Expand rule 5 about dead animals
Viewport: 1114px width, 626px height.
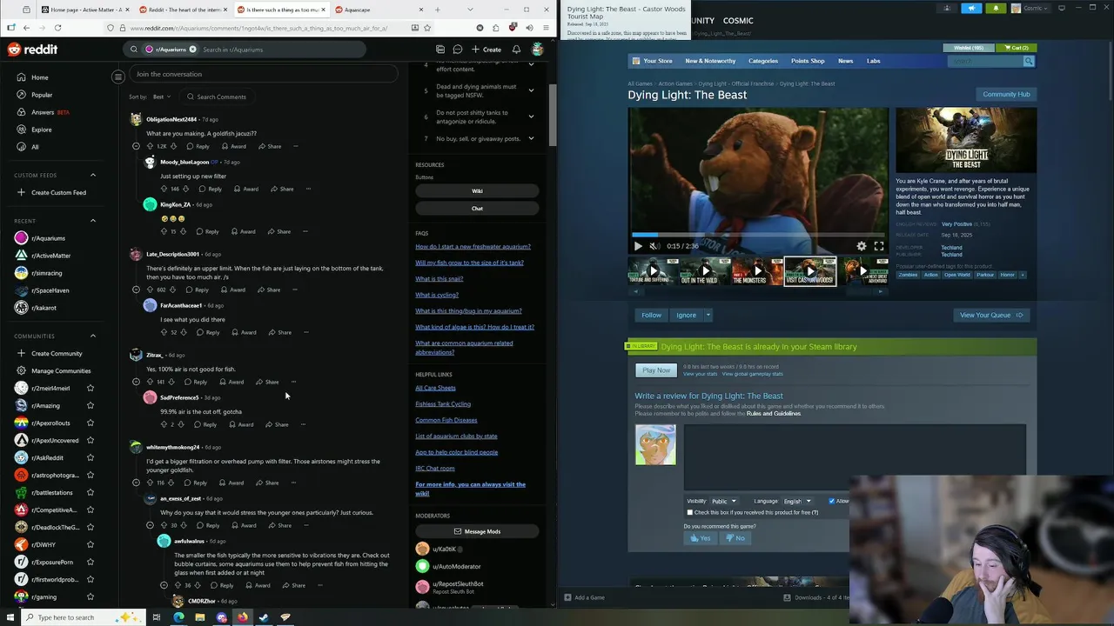pyautogui.click(x=531, y=91)
